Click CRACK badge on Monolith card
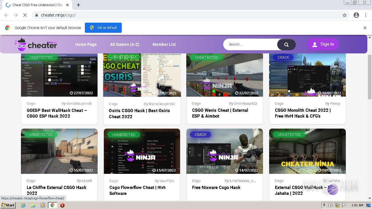This screenshot has width=372, height=209. coord(283,57)
